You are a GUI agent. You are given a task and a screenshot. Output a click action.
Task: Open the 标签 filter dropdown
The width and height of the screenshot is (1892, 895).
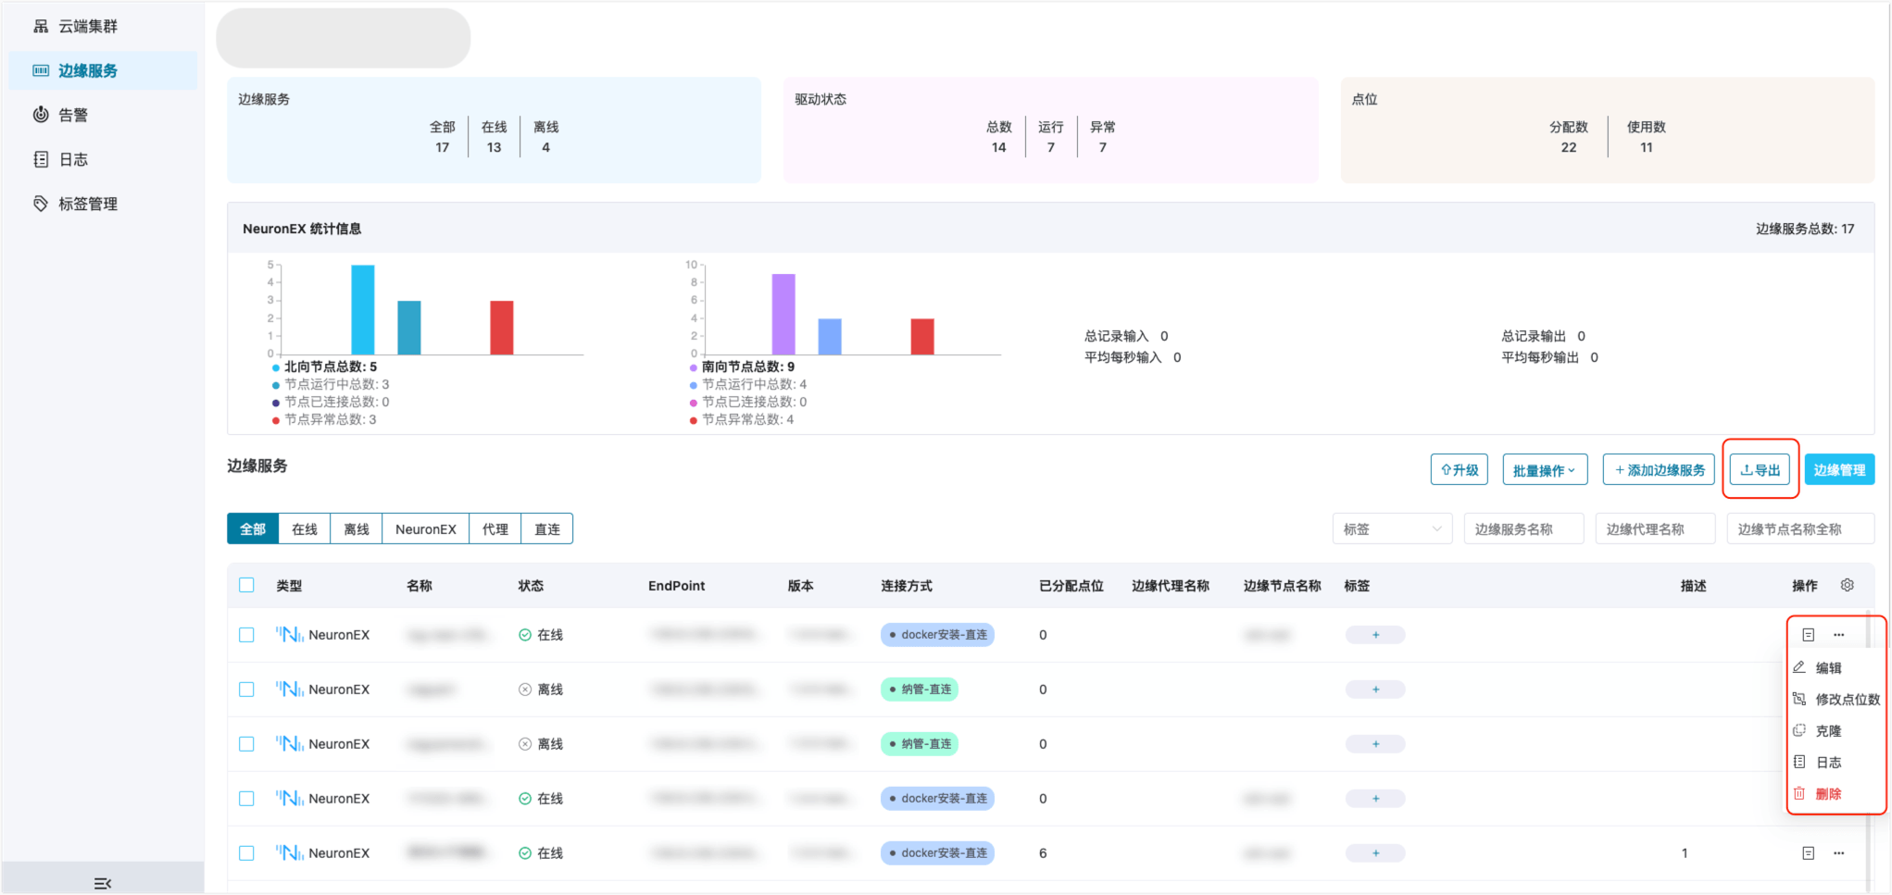[1392, 529]
